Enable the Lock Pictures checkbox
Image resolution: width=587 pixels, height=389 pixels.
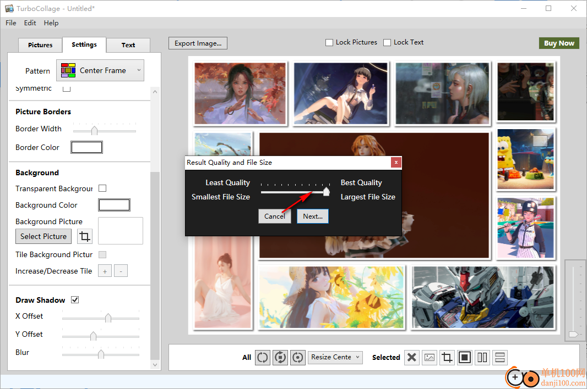click(329, 43)
